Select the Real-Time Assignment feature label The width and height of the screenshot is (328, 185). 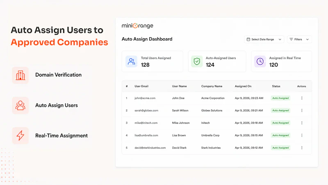tap(61, 136)
